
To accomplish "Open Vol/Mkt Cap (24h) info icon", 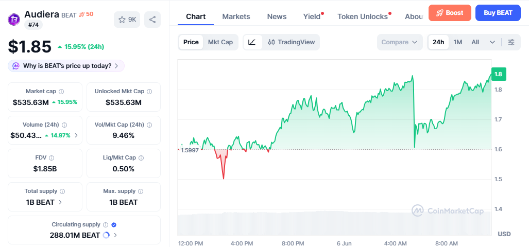I will [149, 125].
